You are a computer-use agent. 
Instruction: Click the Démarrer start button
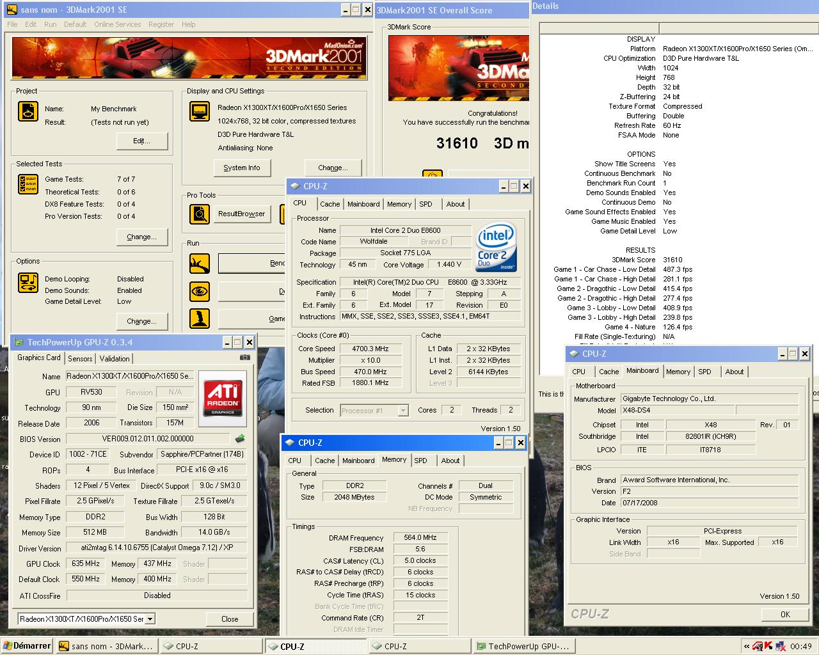point(27,646)
